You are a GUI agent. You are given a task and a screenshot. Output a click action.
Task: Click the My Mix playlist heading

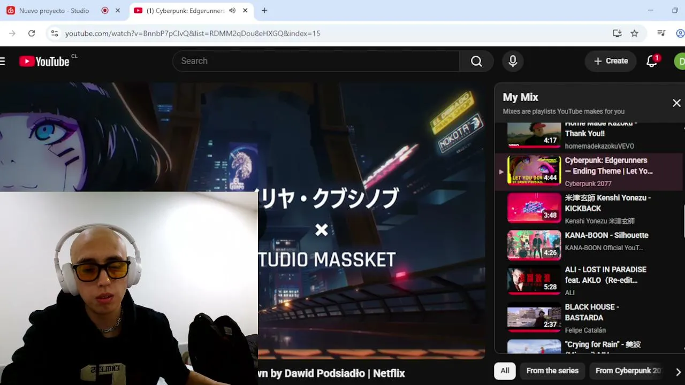(521, 97)
